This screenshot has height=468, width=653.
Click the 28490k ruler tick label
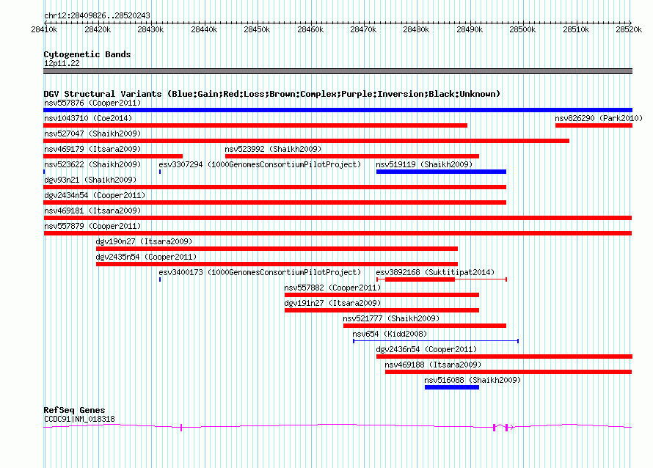click(470, 29)
